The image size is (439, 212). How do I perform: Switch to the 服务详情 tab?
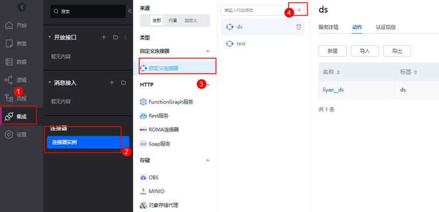[331, 27]
